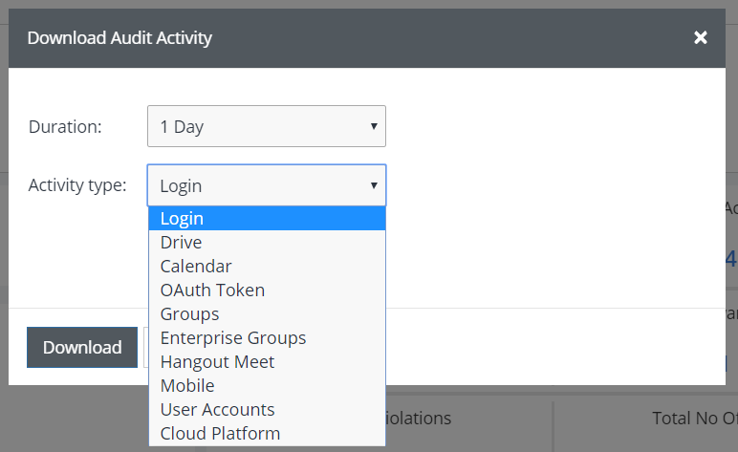
Task: Click the Activity type label
Action: click(x=77, y=185)
